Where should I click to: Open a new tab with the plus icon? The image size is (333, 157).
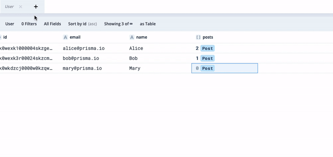point(36,7)
